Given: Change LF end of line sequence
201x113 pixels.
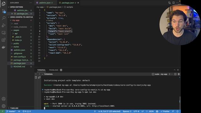Looking at the screenshot, I should [143, 111].
